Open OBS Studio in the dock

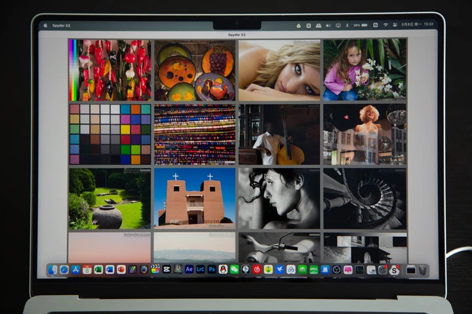(x=336, y=270)
